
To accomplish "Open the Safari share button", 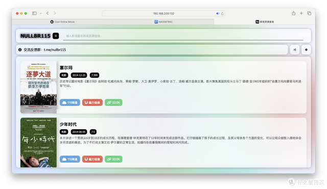I will click(x=294, y=13).
